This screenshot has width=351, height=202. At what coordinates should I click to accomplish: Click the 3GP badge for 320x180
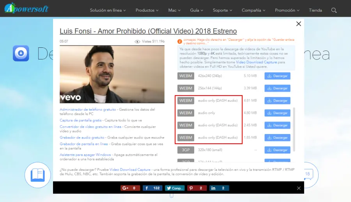186,150
